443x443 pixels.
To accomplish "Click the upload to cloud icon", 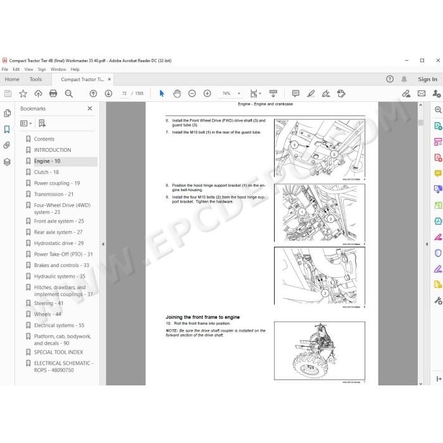I will 38,94.
